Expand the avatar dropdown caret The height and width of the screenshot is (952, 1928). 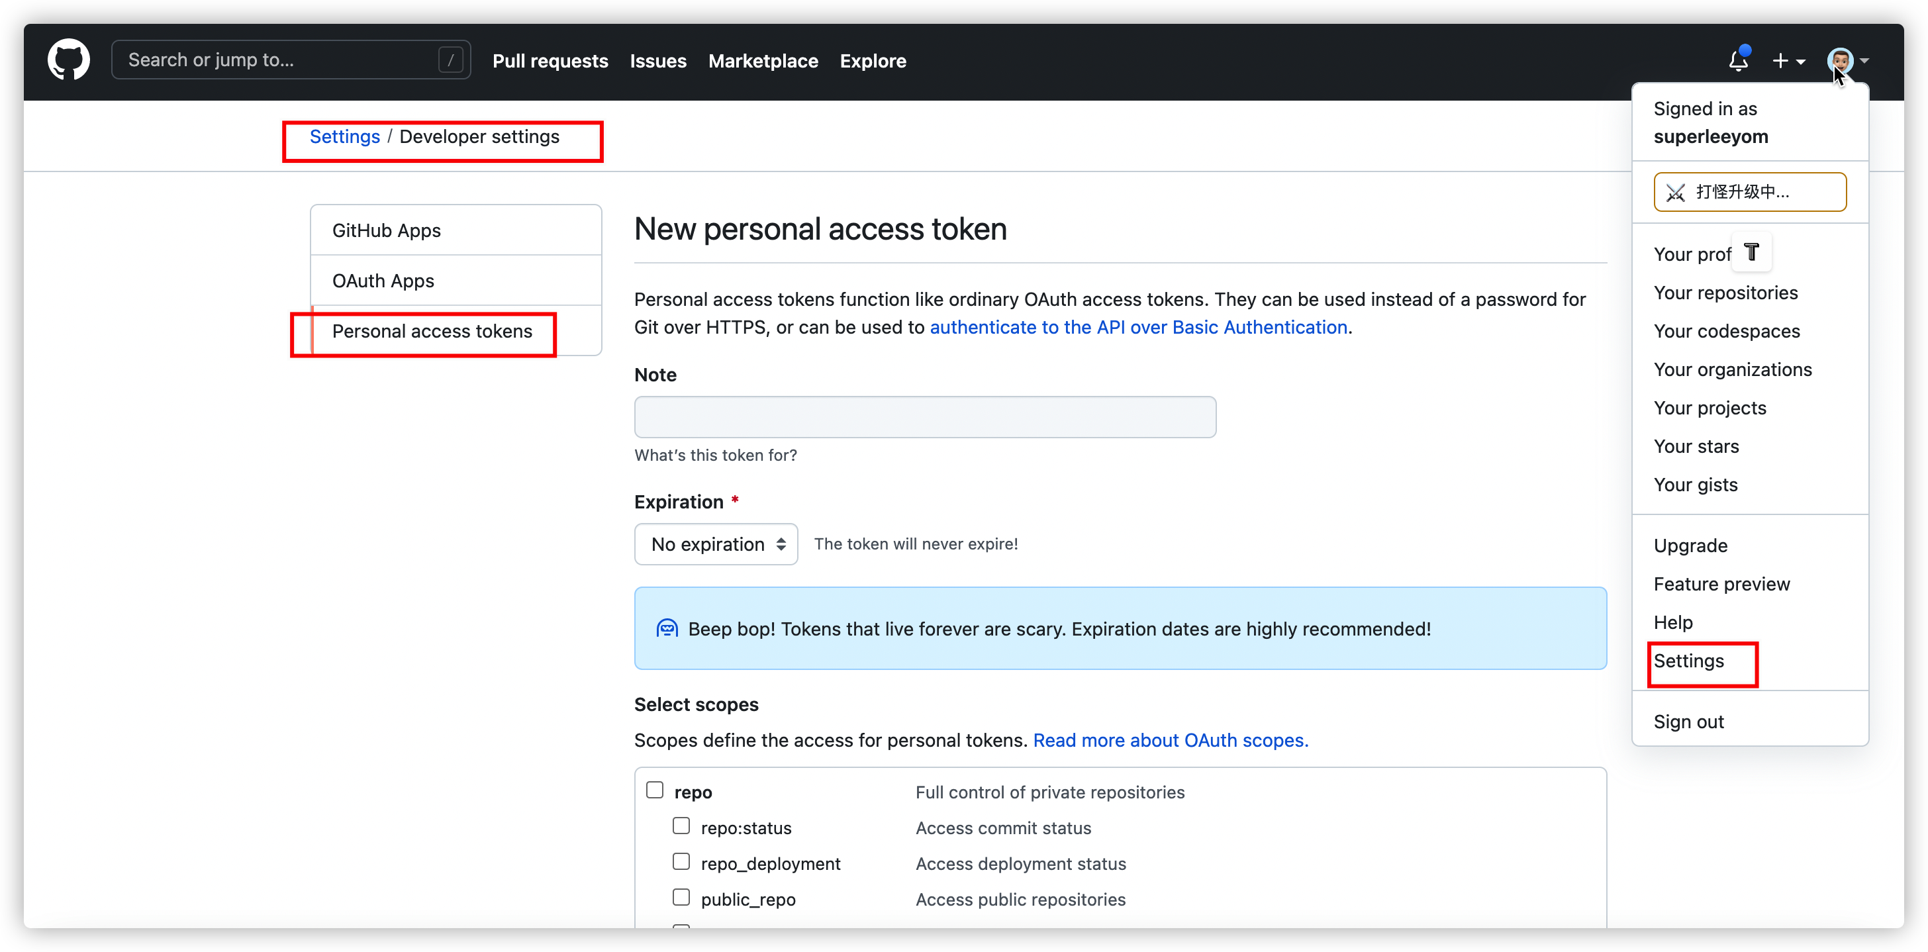1864,61
